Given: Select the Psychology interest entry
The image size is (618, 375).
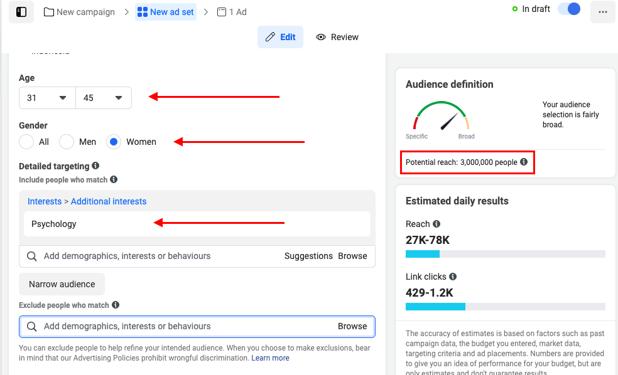Looking at the screenshot, I should [x=197, y=224].
